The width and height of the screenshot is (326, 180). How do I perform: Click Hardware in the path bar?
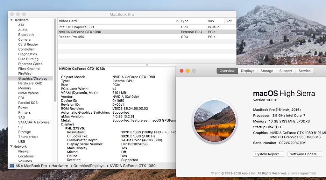(60, 166)
